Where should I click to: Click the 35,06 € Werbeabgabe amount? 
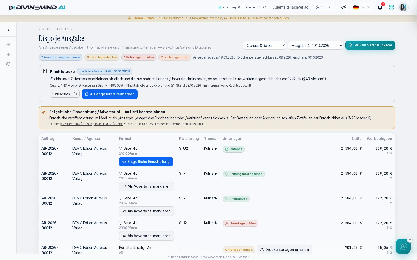[385, 248]
